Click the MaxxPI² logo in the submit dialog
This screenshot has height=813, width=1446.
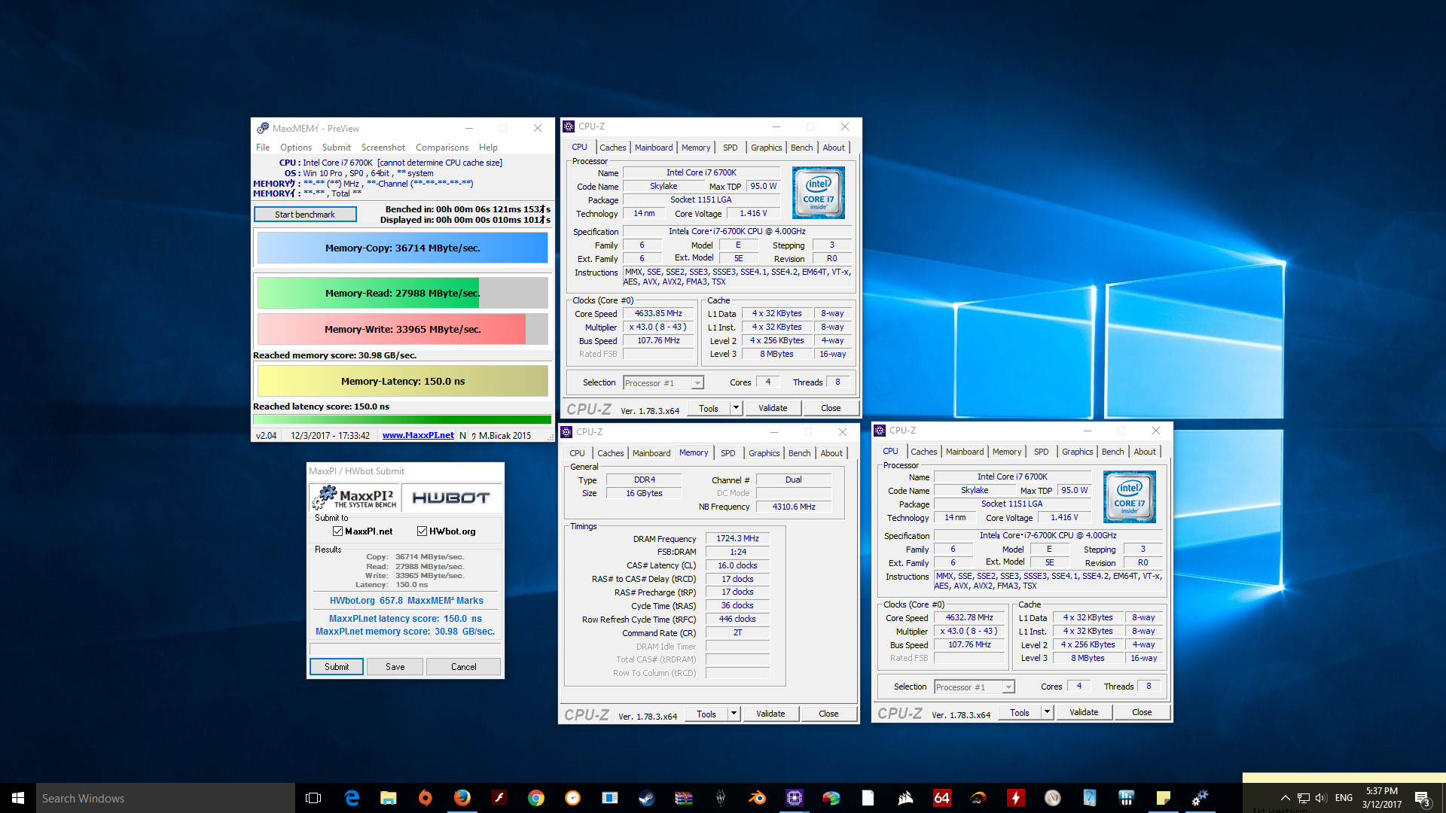[355, 498]
